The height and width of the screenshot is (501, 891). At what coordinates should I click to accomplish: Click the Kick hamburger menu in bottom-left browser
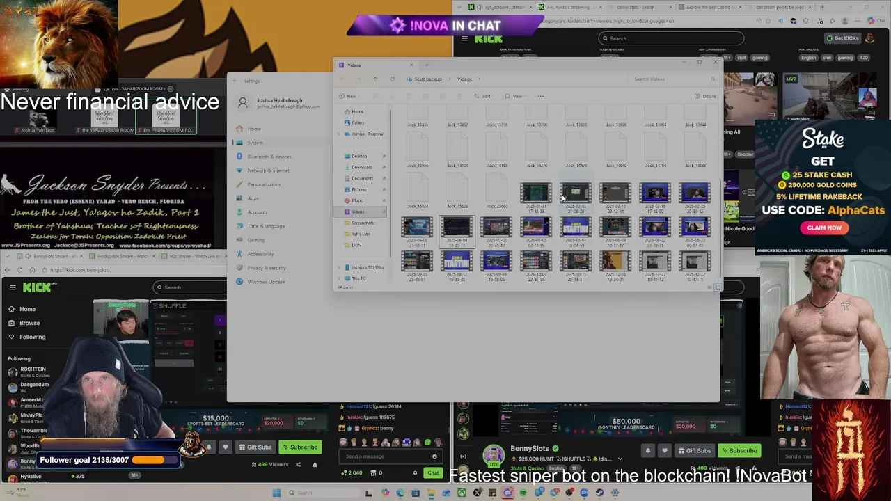(13, 287)
